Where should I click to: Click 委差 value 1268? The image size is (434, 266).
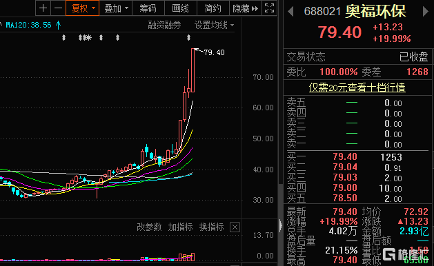point(417,72)
